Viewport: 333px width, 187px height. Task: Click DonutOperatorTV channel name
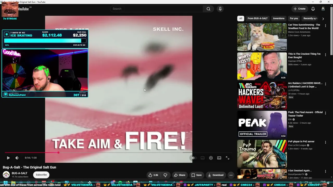(296, 175)
